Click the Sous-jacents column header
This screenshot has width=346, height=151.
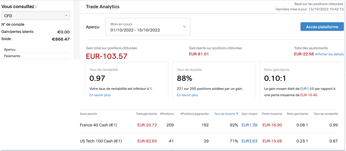click(x=88, y=114)
